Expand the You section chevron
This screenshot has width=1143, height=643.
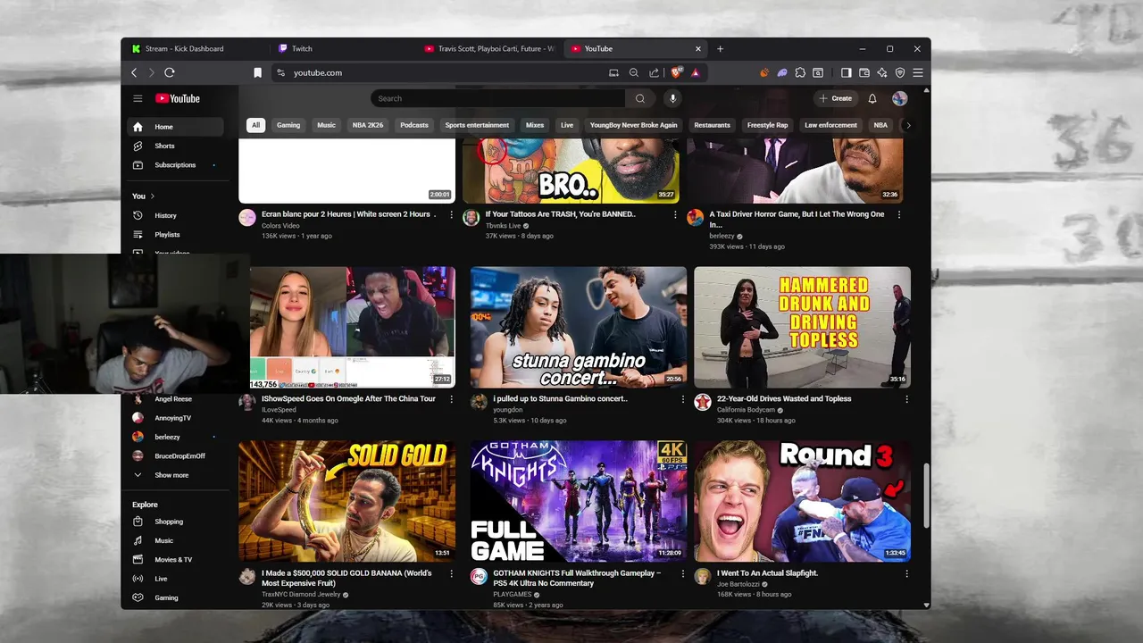[153, 196]
